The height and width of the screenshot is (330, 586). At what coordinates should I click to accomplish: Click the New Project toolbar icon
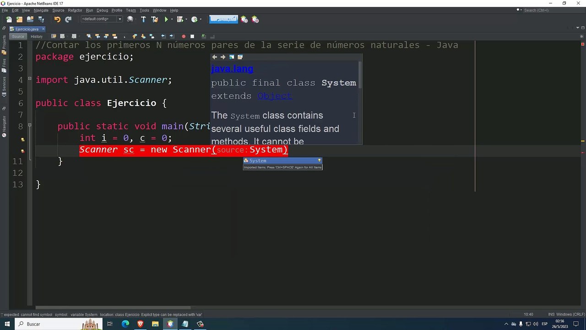pyautogui.click(x=19, y=19)
